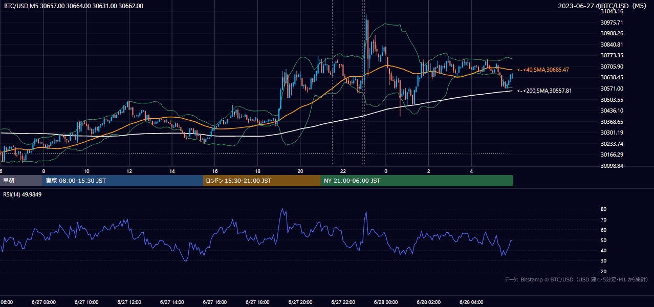Image resolution: width=654 pixels, height=307 pixels.
Task: Click the '<-<200,SMA,30557.81' white label
Action: 544,91
